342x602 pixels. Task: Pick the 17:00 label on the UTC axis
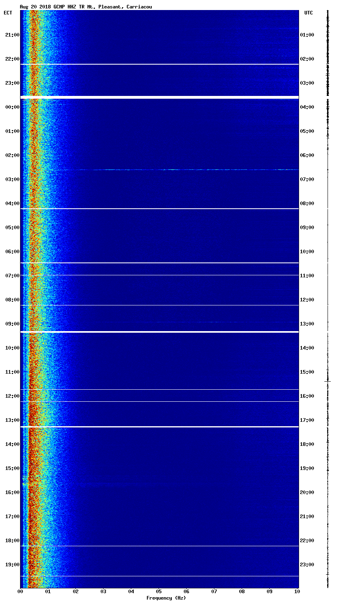click(307, 420)
